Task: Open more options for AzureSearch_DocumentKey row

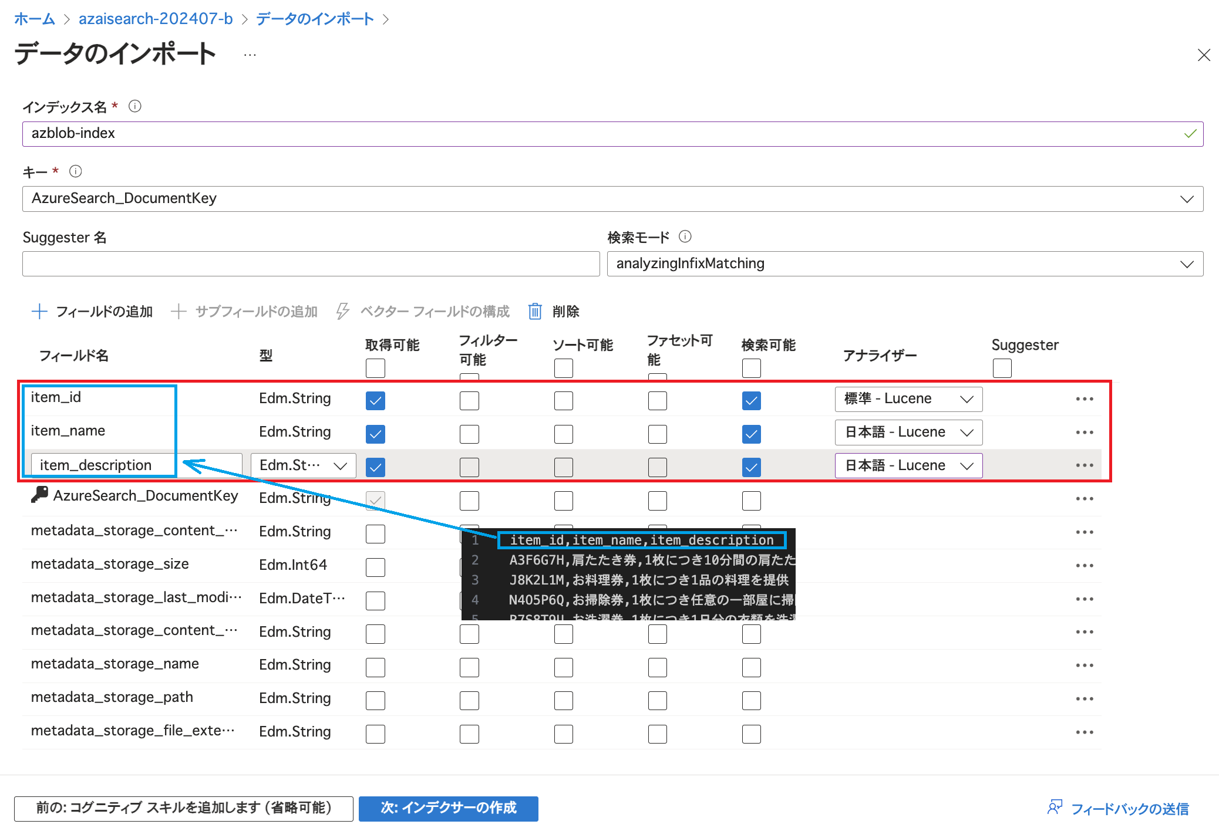Action: click(x=1085, y=499)
